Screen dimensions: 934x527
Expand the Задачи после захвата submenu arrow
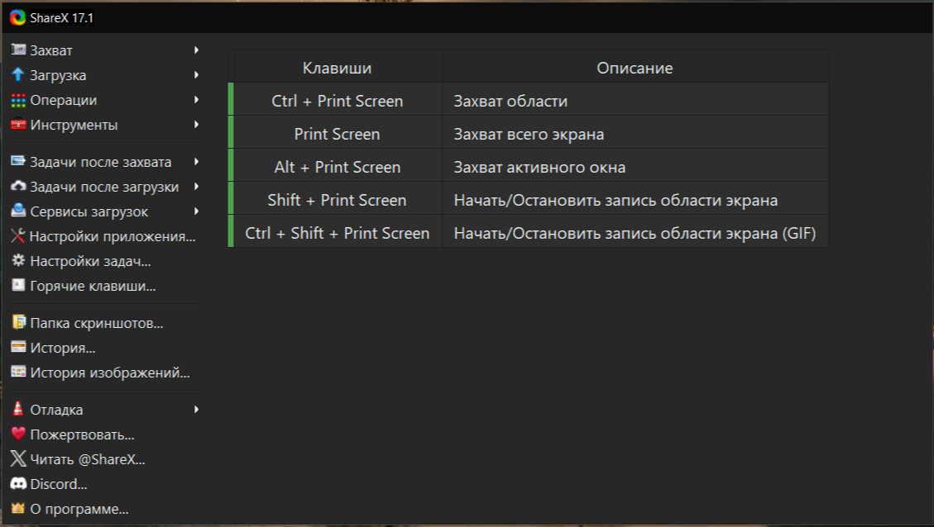point(196,162)
